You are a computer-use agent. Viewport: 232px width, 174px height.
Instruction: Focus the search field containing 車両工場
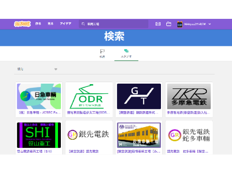pos(114,24)
